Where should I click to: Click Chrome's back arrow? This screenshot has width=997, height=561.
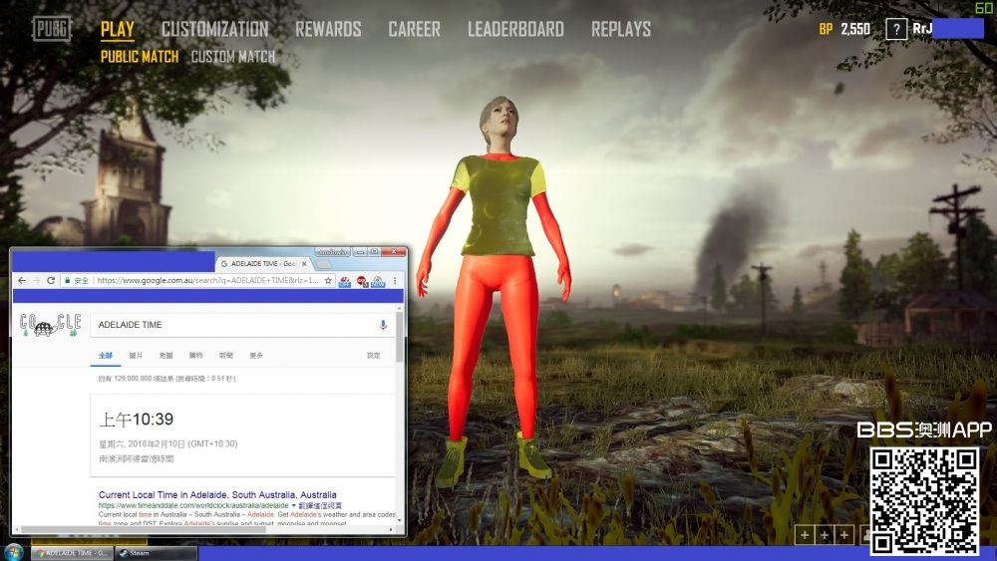pos(22,280)
